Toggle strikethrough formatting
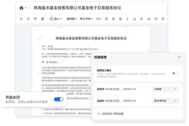 point(142,19)
